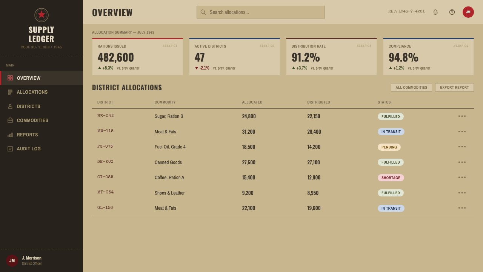Click the Districts person icon
This screenshot has width=483, height=272.
(x=10, y=107)
